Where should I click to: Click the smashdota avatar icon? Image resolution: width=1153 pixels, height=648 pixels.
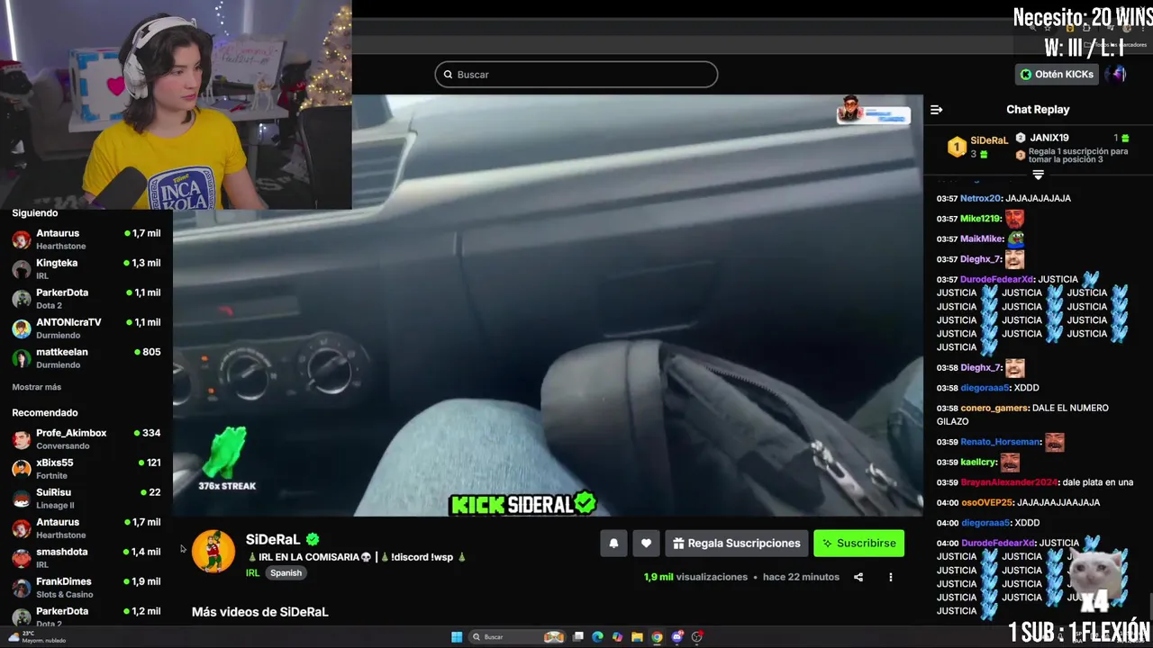(x=22, y=558)
